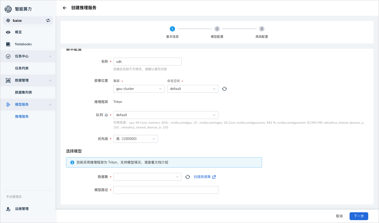Click the 模型路径 input field
The width and height of the screenshot is (379, 223).
click(166, 190)
